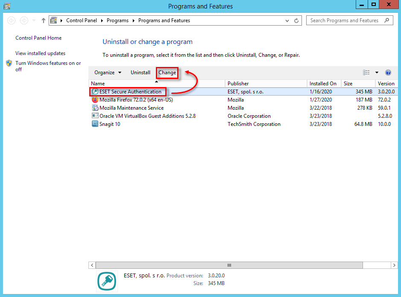401x297 pixels.
Task: Click the Uninstall button
Action: pos(140,72)
